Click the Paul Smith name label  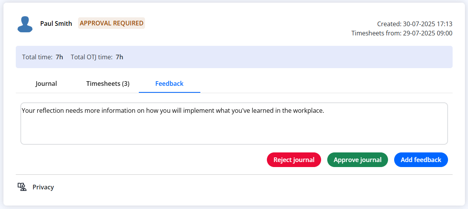tap(56, 23)
